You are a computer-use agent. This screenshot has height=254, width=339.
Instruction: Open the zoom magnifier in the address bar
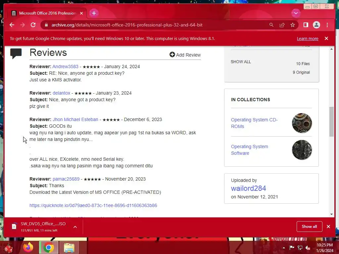click(x=271, y=25)
